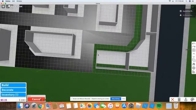Image resolution: width=196 pixels, height=110 pixels.
Task: Select the second player entry in the player list
Action: [x=187, y=15]
